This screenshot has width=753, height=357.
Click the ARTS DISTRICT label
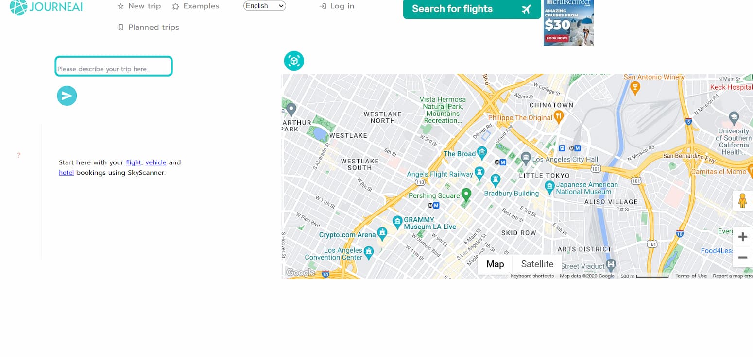[x=584, y=249]
